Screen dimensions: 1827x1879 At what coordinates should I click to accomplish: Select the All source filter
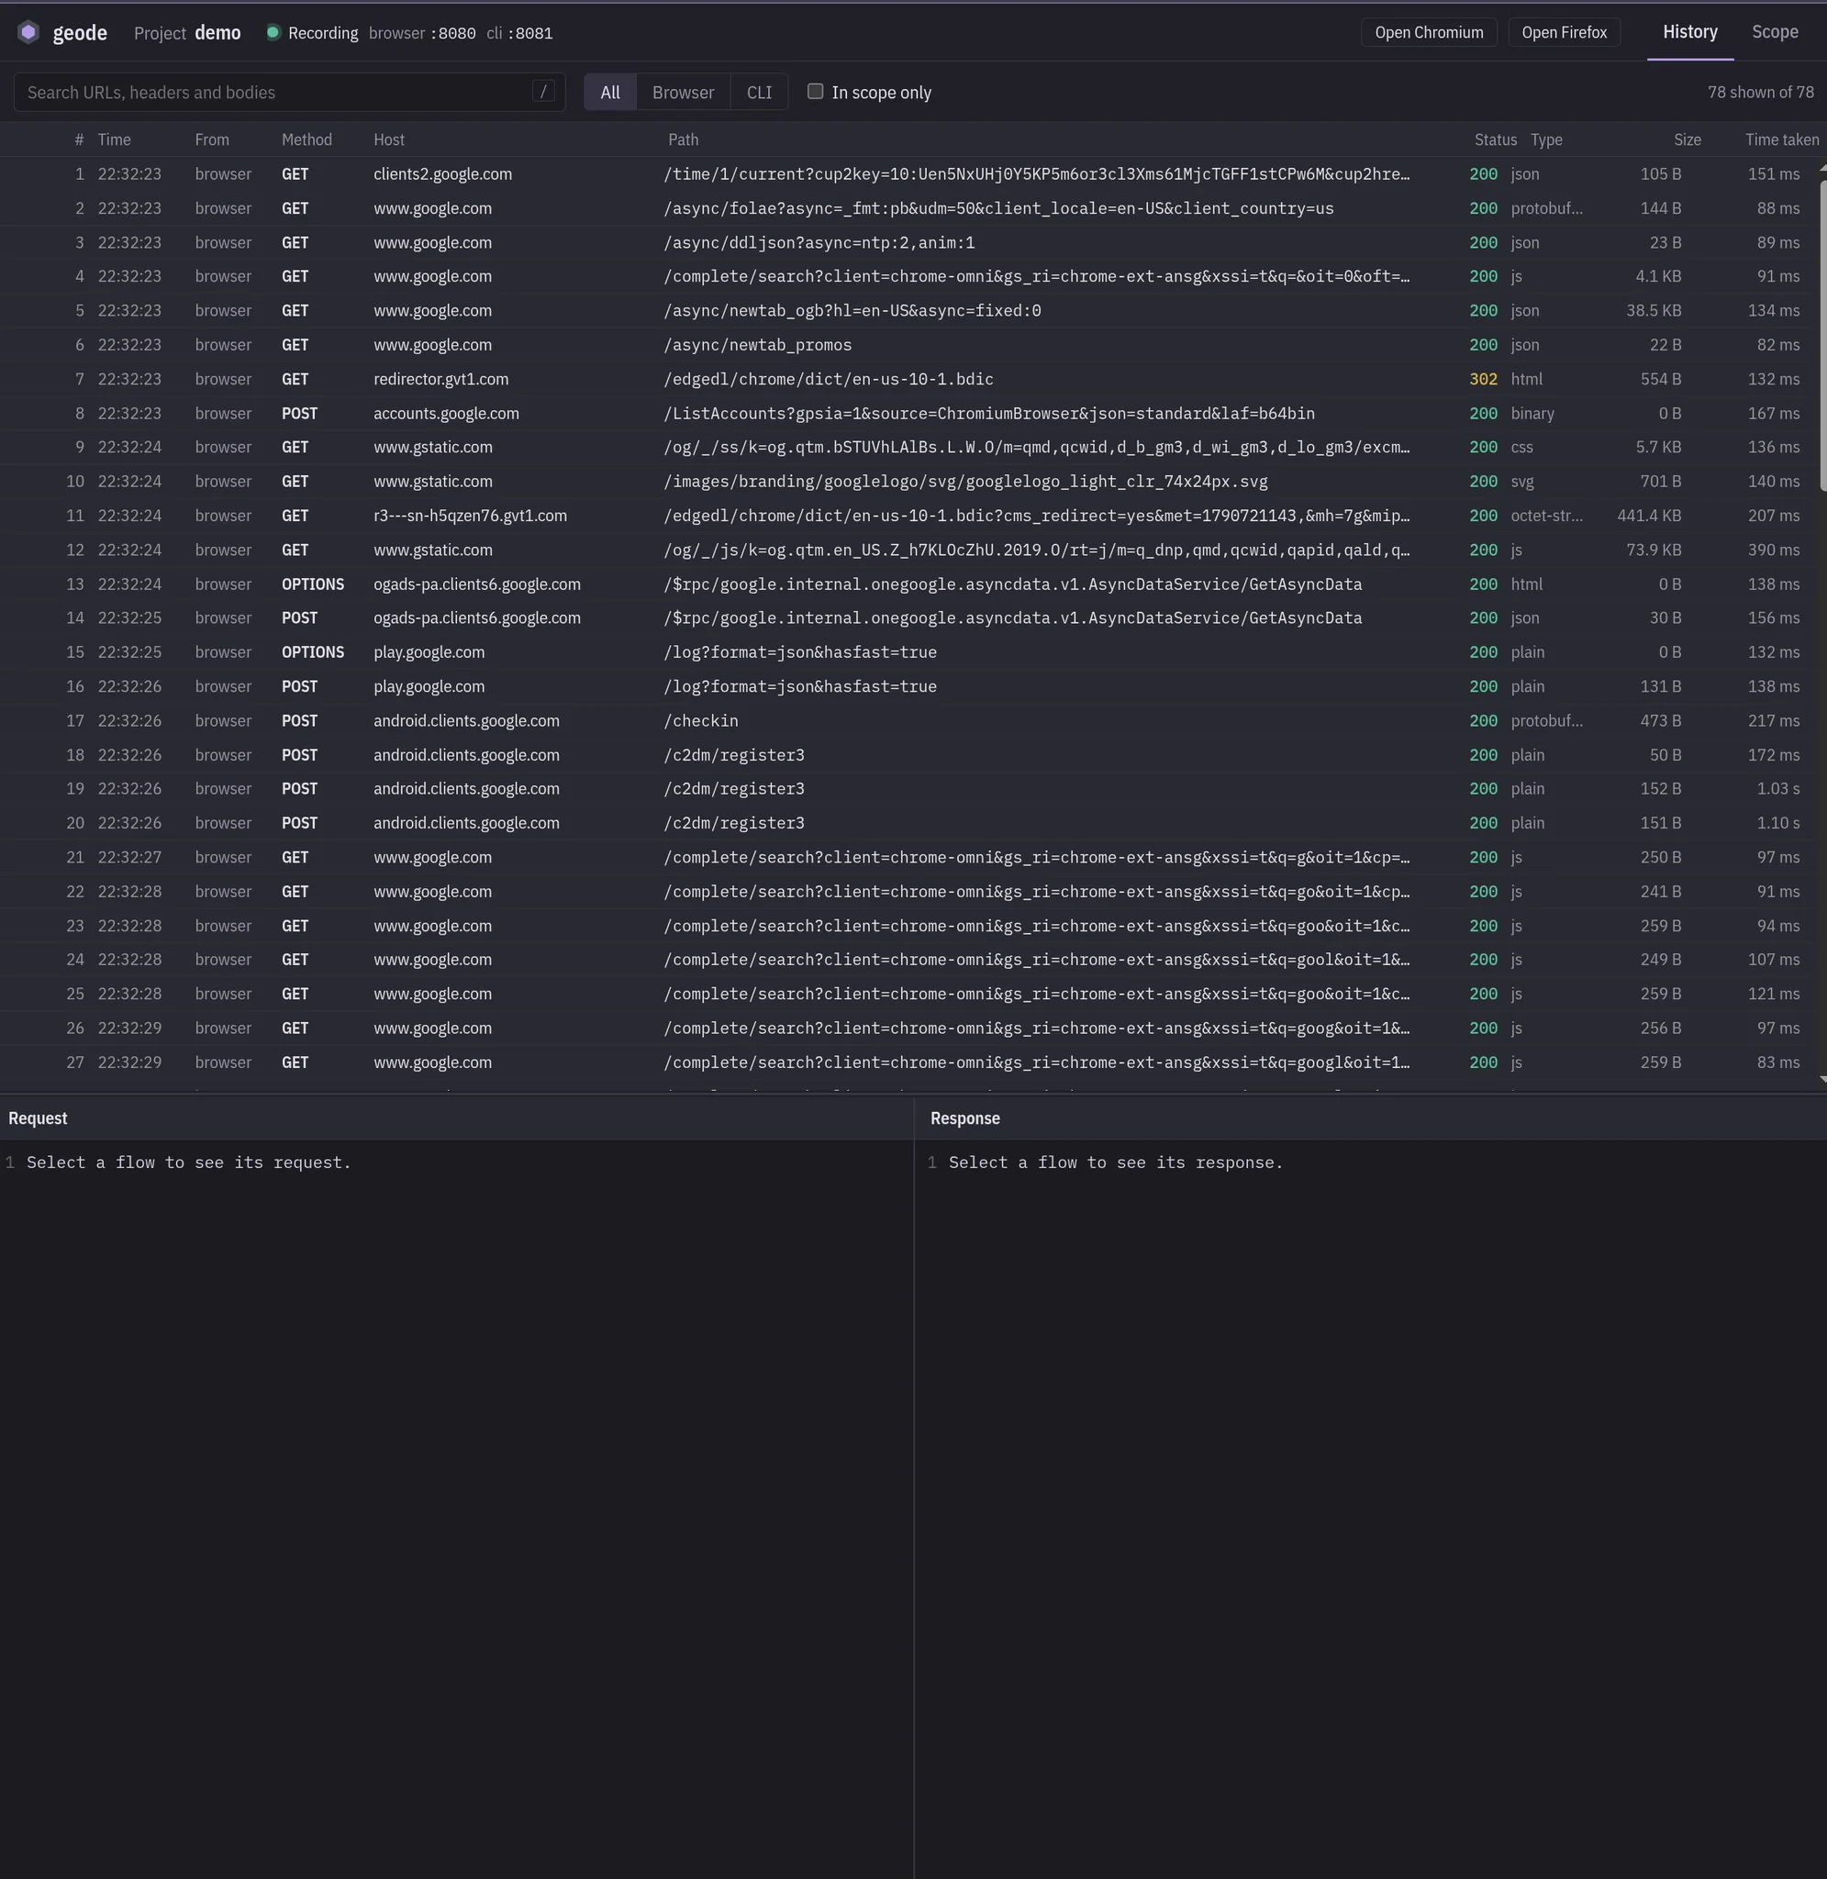pyautogui.click(x=610, y=92)
